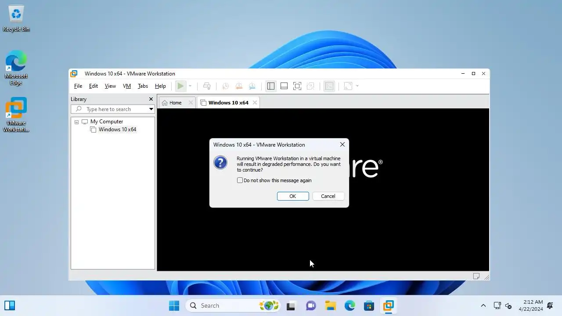Click the console view toolbar icon
Screen dimensions: 562x316
[x=329, y=86]
